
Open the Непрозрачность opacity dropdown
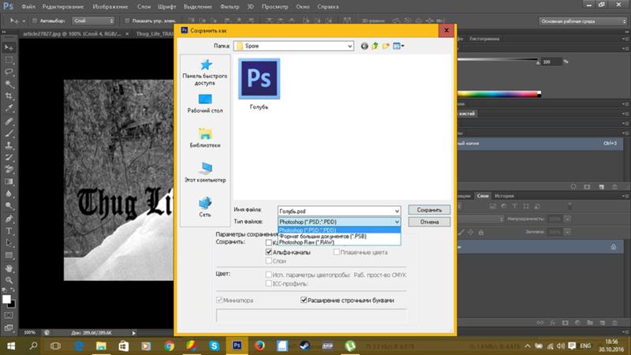pyautogui.click(x=567, y=219)
